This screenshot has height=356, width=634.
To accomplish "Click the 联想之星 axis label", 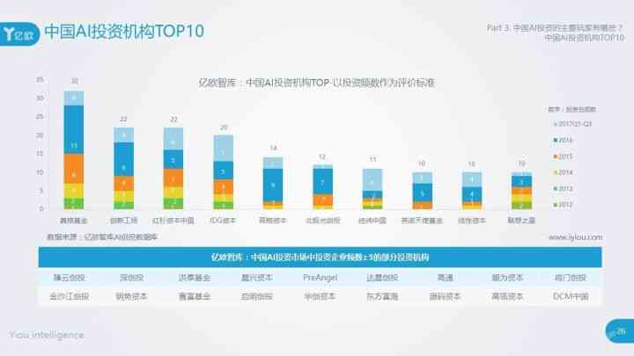I will click(521, 221).
